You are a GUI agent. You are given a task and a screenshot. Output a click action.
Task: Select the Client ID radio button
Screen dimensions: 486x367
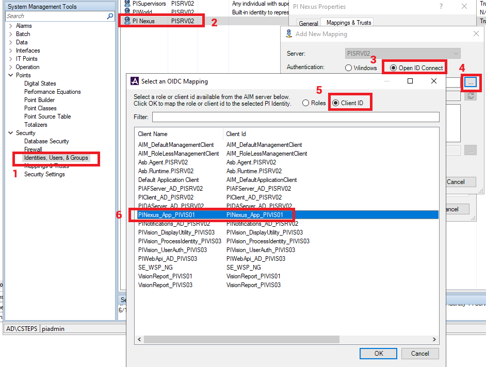coord(336,103)
